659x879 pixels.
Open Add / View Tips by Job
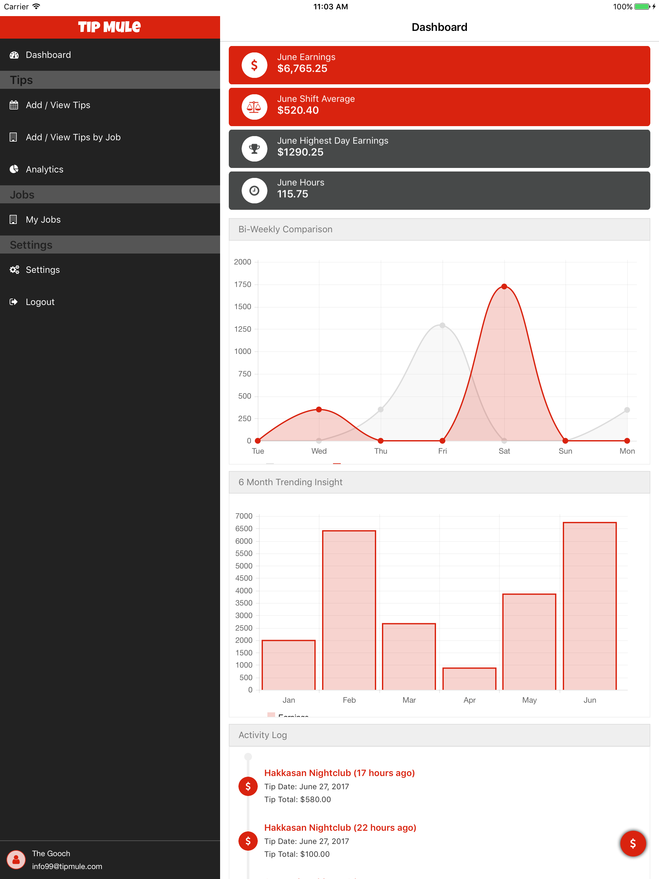click(73, 137)
